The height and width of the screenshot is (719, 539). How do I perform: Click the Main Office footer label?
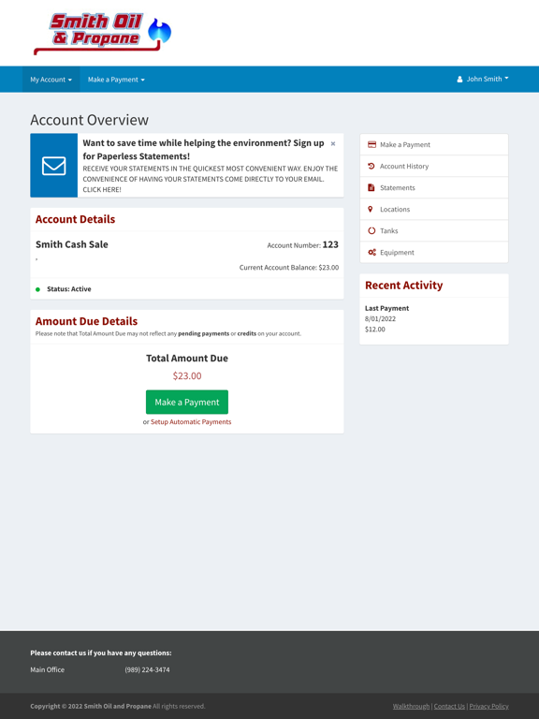click(47, 670)
